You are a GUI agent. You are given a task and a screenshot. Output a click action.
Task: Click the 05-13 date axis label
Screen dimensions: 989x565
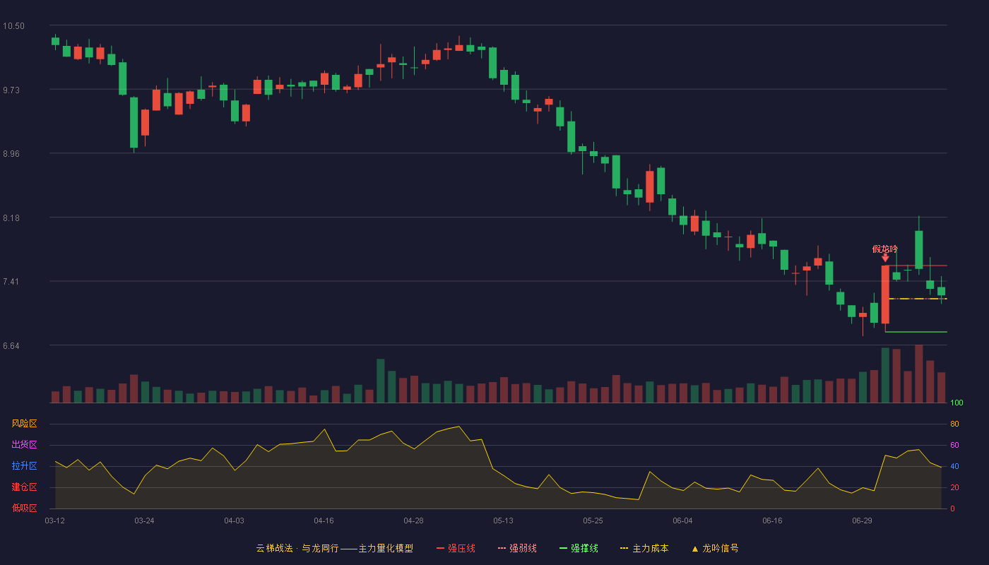pyautogui.click(x=504, y=521)
